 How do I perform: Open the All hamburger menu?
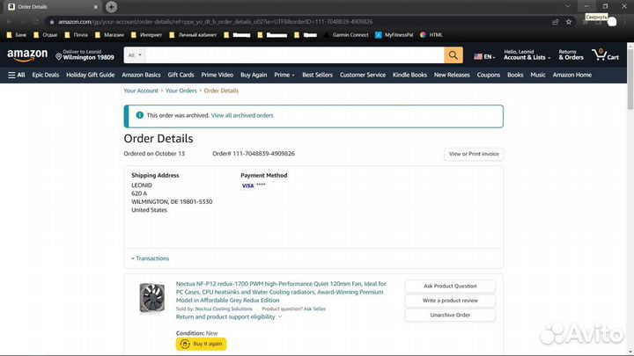click(17, 75)
